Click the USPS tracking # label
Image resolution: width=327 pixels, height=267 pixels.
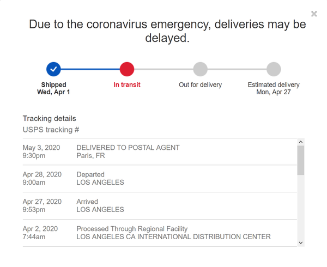(x=51, y=130)
